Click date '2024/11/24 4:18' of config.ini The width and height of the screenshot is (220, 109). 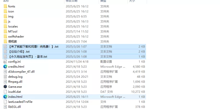(77, 62)
